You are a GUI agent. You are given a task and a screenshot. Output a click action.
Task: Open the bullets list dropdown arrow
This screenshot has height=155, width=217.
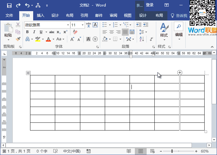pos(110,25)
